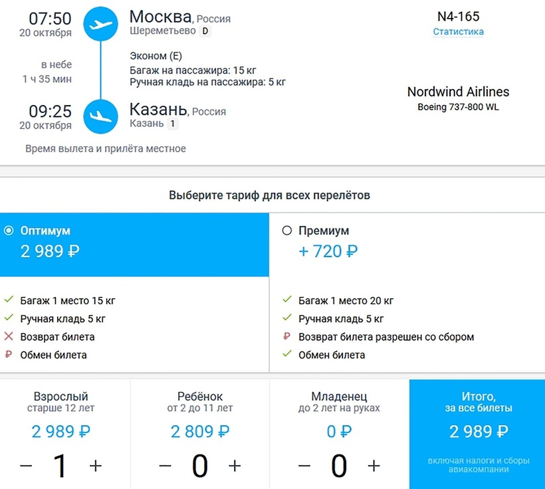Add one Младенец passenger
Image resolution: width=545 pixels, height=489 pixels.
click(x=374, y=466)
